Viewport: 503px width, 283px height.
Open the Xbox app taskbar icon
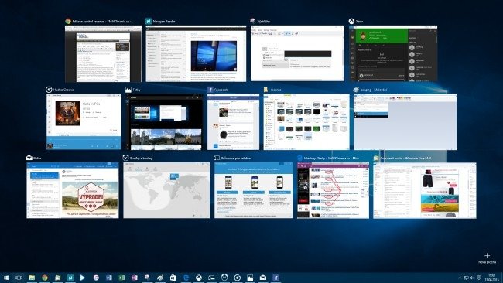click(x=199, y=278)
